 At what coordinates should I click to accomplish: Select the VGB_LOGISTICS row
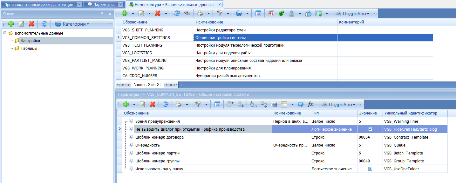(x=137, y=53)
